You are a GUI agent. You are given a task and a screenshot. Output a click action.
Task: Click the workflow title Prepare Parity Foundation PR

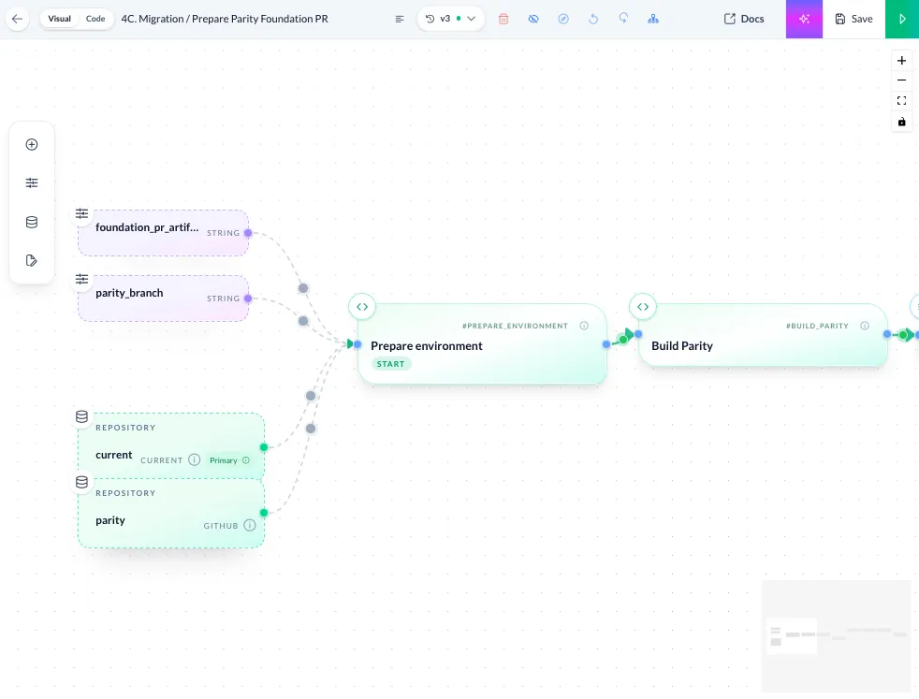(x=259, y=19)
